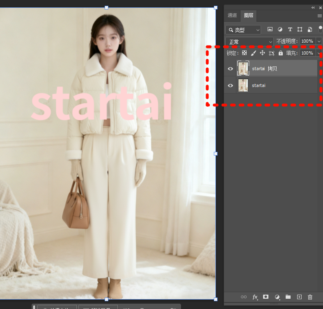
Task: Hide the bottom "startai" layer
Action: [230, 85]
